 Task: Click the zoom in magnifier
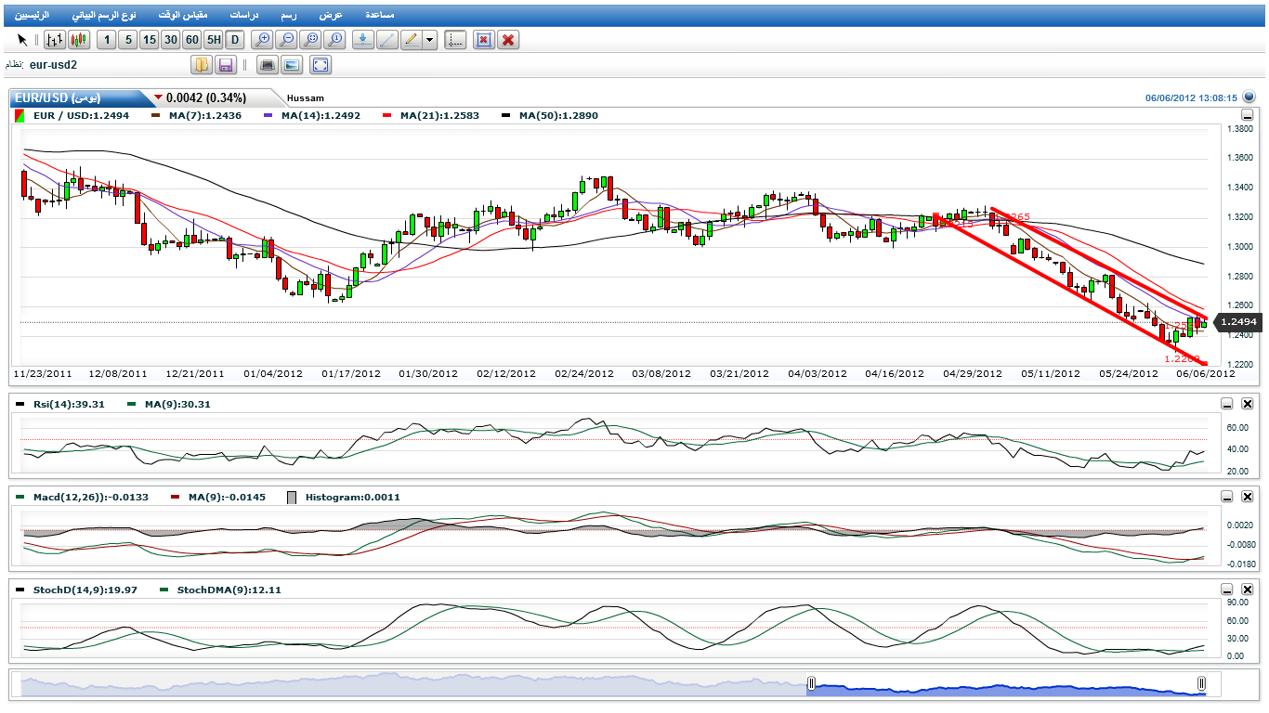point(263,40)
